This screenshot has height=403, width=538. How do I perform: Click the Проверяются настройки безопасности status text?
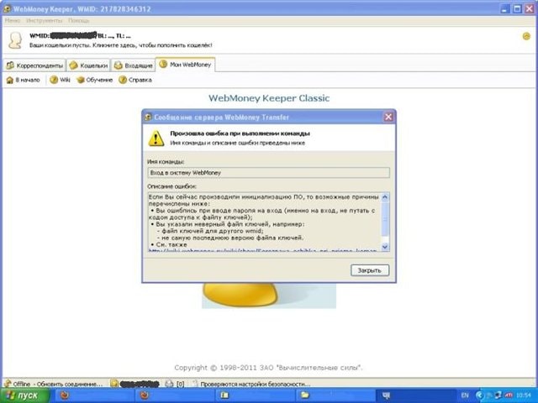click(x=256, y=385)
